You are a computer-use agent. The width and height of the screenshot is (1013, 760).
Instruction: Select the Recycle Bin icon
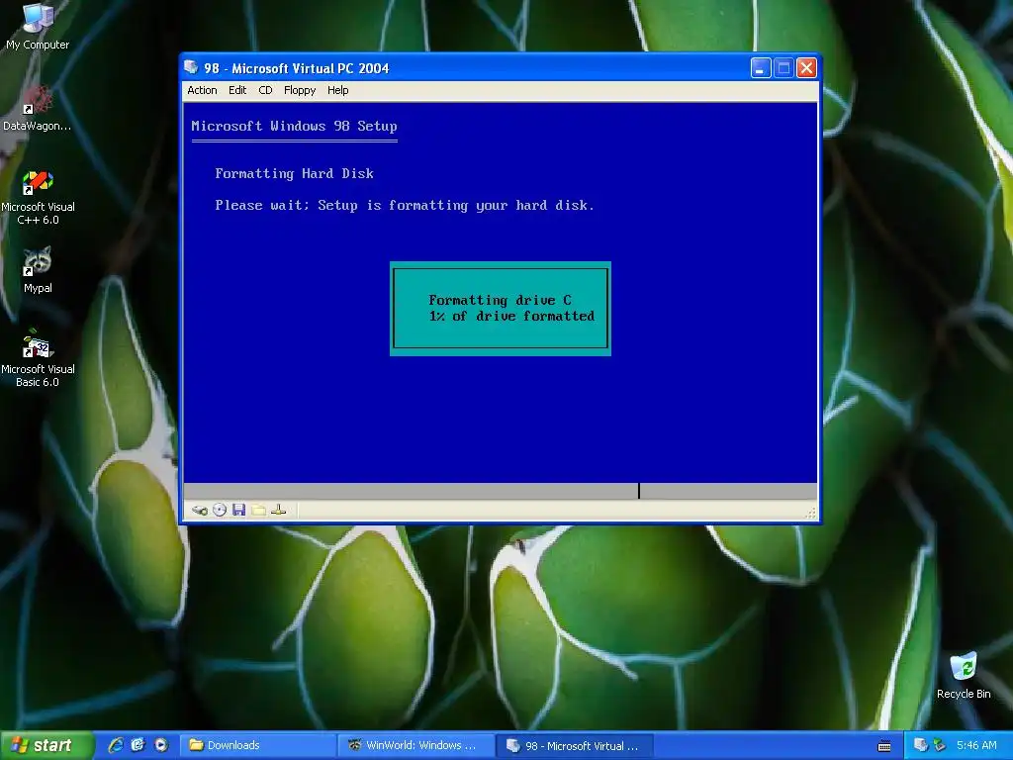[964, 675]
